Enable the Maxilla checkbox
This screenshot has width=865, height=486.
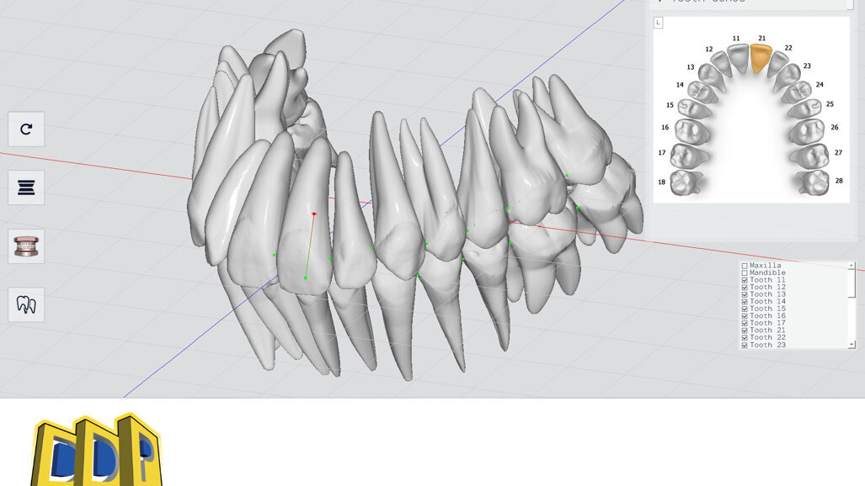745,266
